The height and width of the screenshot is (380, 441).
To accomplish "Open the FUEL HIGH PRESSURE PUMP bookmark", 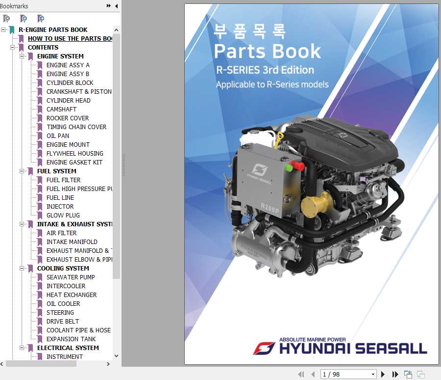I will (x=79, y=189).
